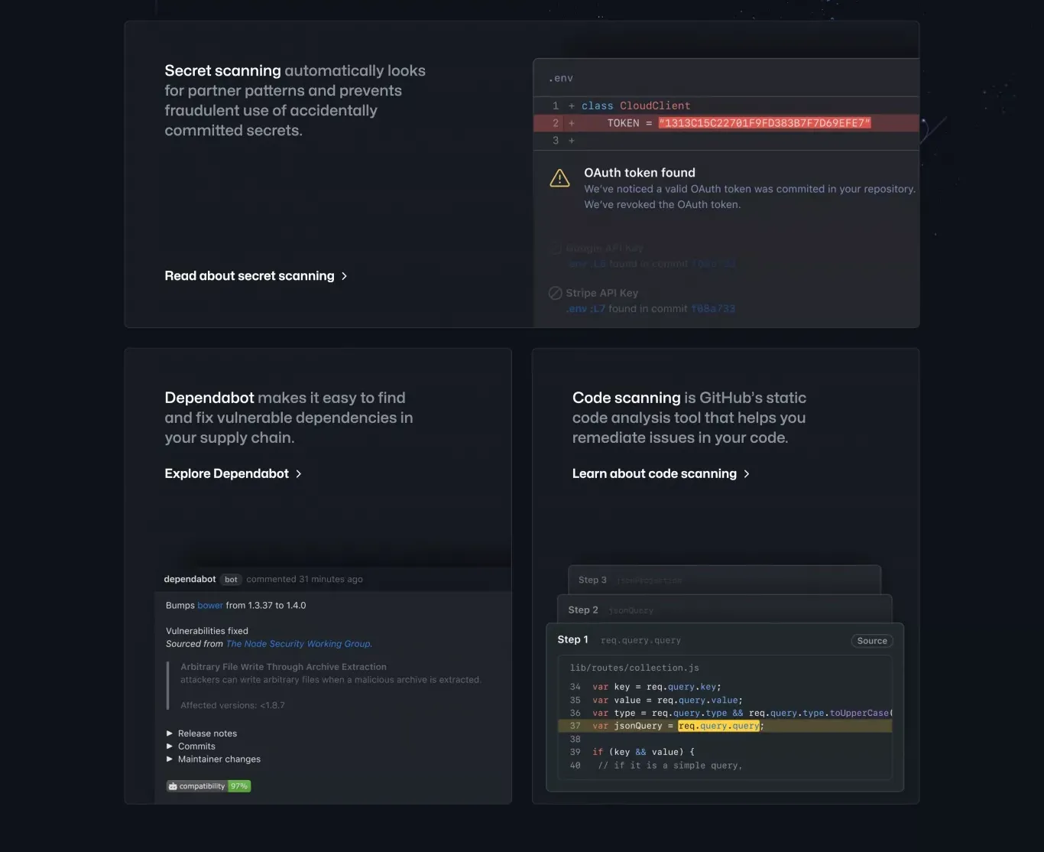Click the bower package link
The width and height of the screenshot is (1044, 852).
tap(210, 606)
